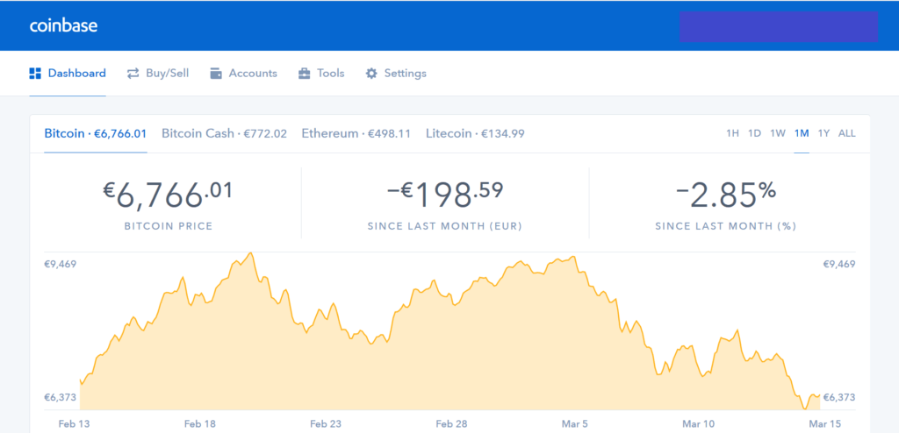Screen dimensions: 899x433
Task: Click the blurred account area in header
Action: 779,26
